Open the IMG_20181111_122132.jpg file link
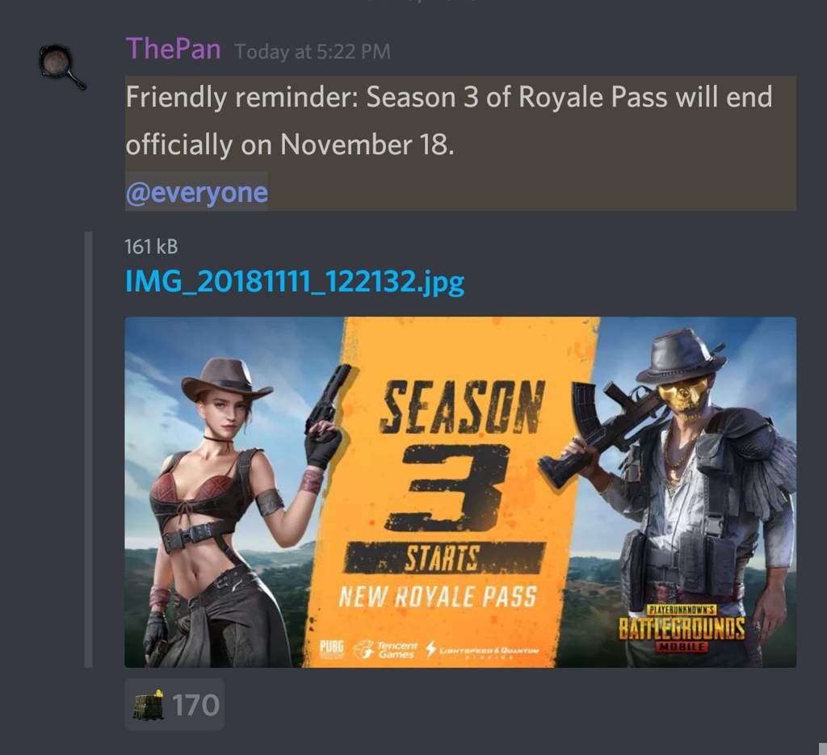 [295, 282]
